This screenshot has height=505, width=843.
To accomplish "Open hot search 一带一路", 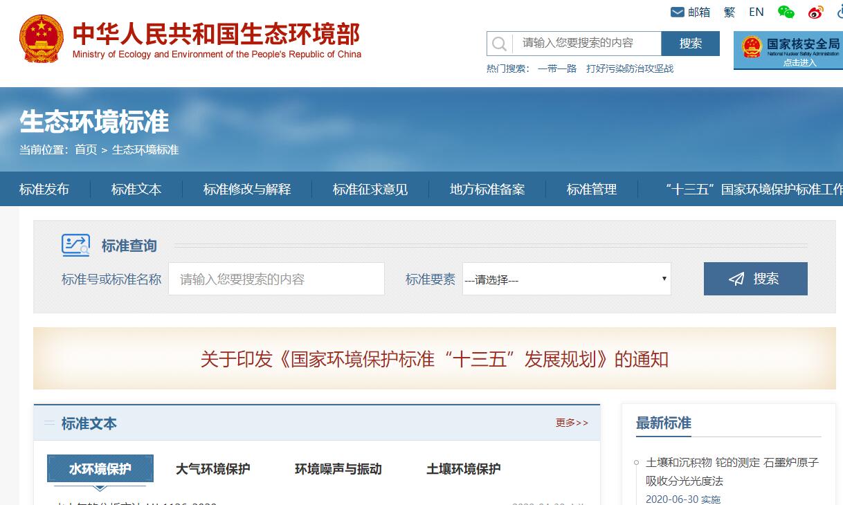I will tap(557, 68).
